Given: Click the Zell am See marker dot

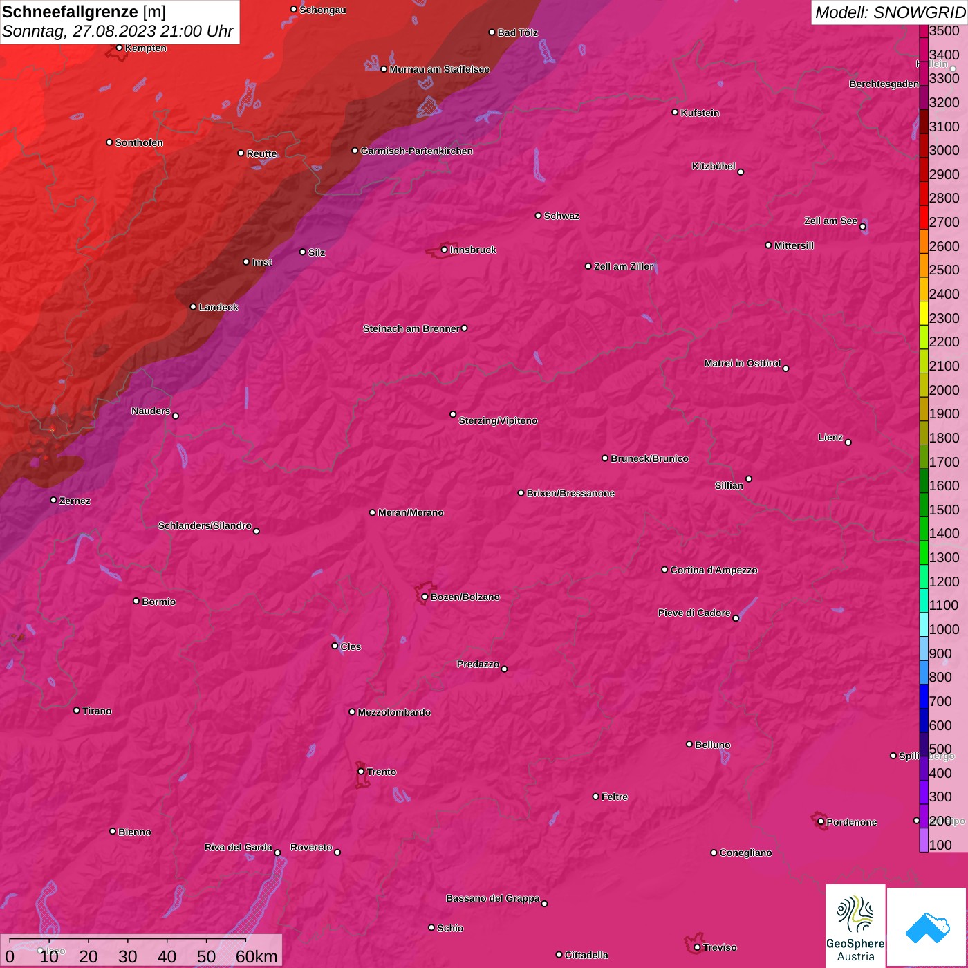Looking at the screenshot, I should [x=862, y=226].
